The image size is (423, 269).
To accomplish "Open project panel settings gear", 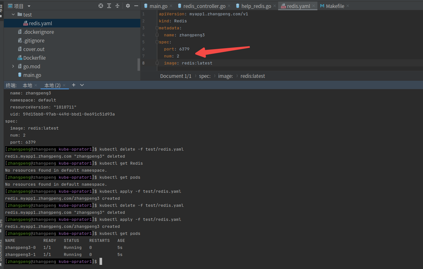I will (128, 6).
